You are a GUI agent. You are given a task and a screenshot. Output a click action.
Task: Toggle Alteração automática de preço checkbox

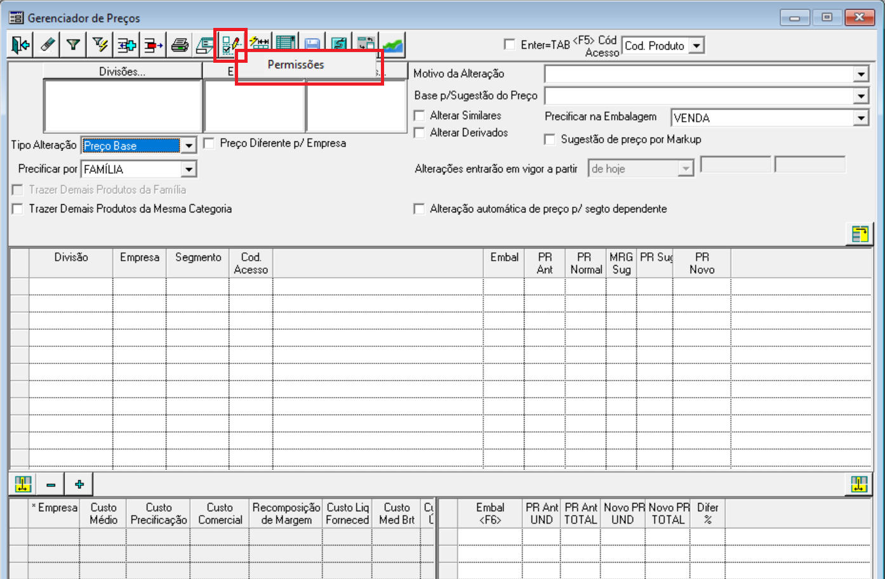pyautogui.click(x=419, y=209)
